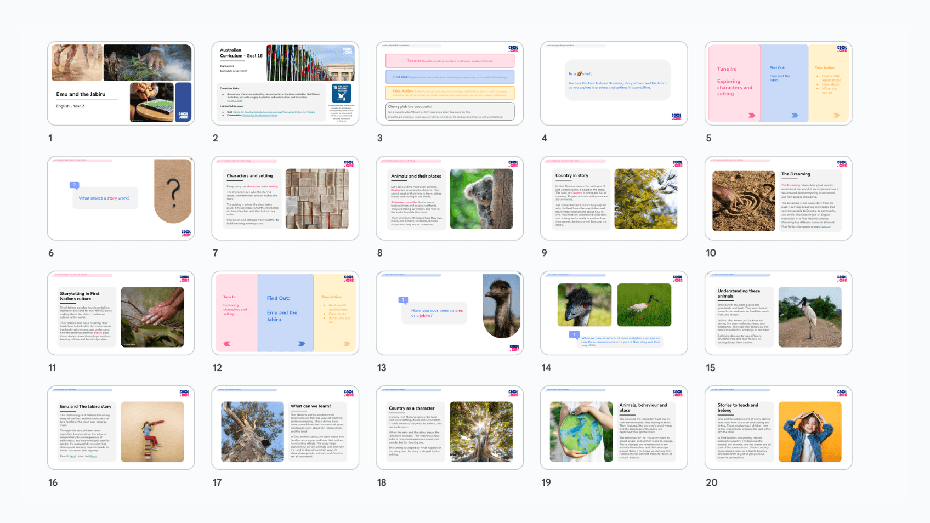Screen dimensions: 930x523
Task: Open the Emu and the Jabiru title slide
Action: (x=121, y=83)
